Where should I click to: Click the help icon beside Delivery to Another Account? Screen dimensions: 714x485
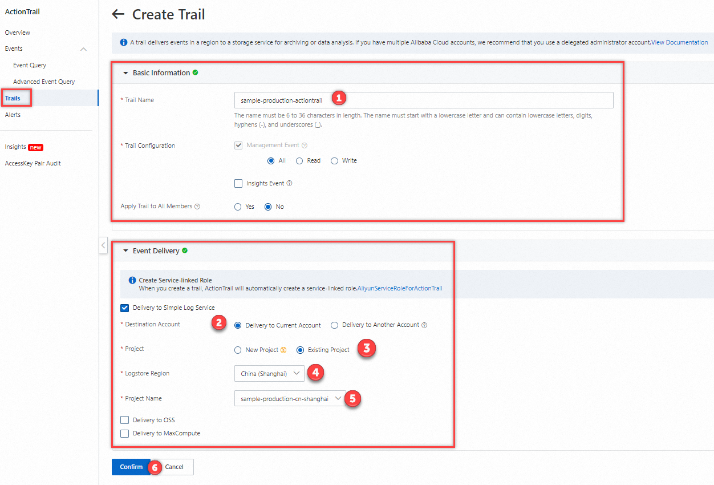[x=424, y=325]
